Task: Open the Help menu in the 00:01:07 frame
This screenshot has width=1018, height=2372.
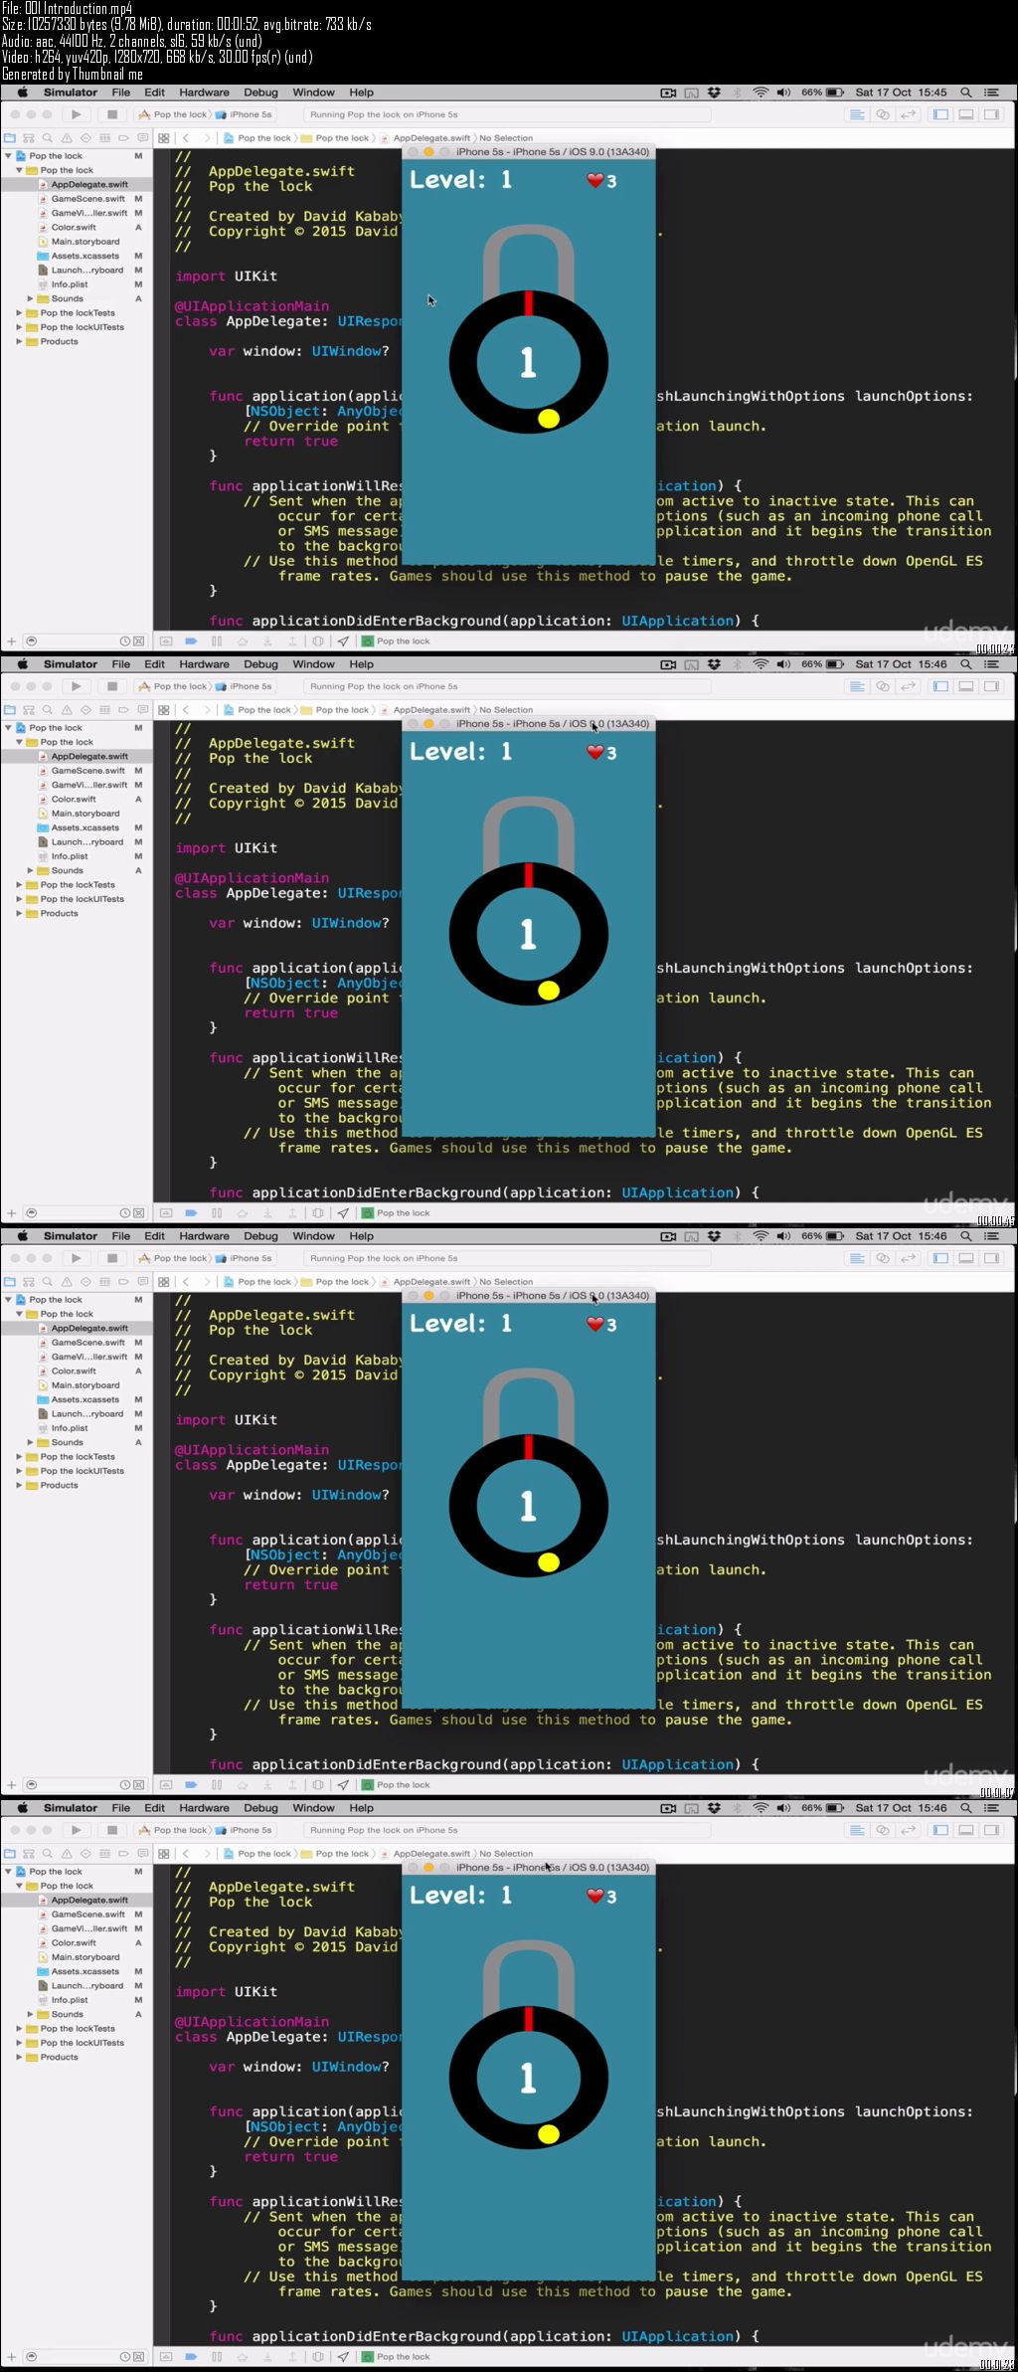Action: pos(362,1236)
